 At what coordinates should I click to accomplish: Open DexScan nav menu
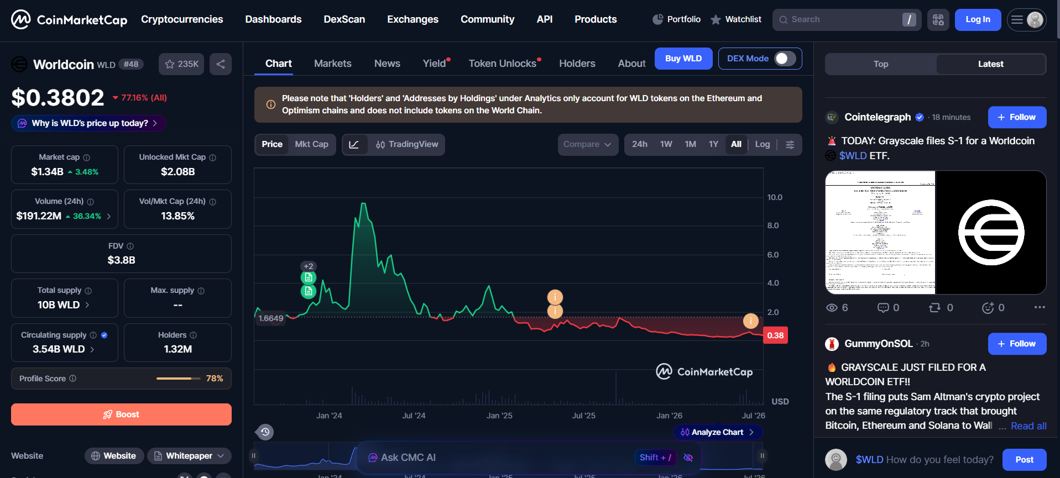click(344, 19)
